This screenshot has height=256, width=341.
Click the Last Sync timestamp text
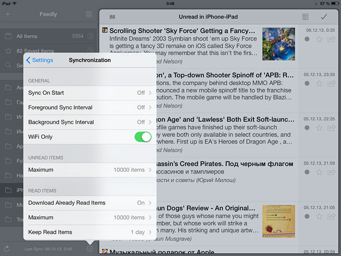(48, 249)
